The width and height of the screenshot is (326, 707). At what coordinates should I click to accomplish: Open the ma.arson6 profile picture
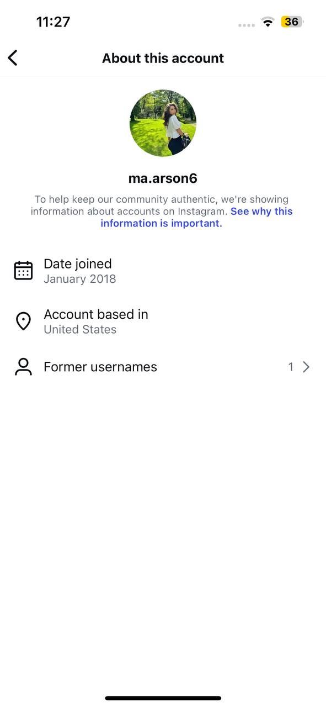pos(163,123)
